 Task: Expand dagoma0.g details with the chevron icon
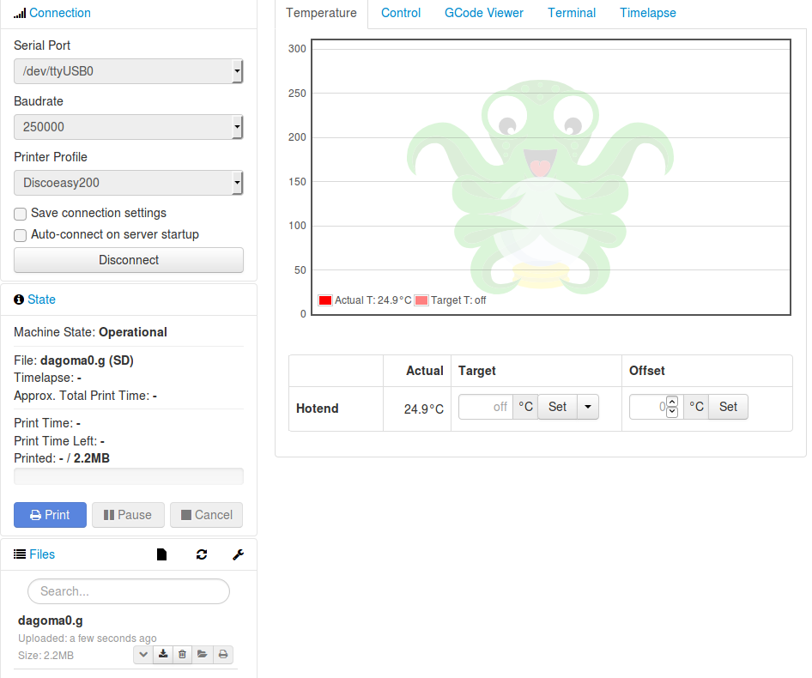(x=143, y=654)
